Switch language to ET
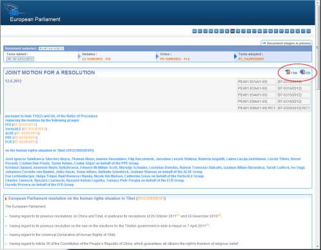The image size is (321, 250). pyautogui.click(x=221, y=31)
